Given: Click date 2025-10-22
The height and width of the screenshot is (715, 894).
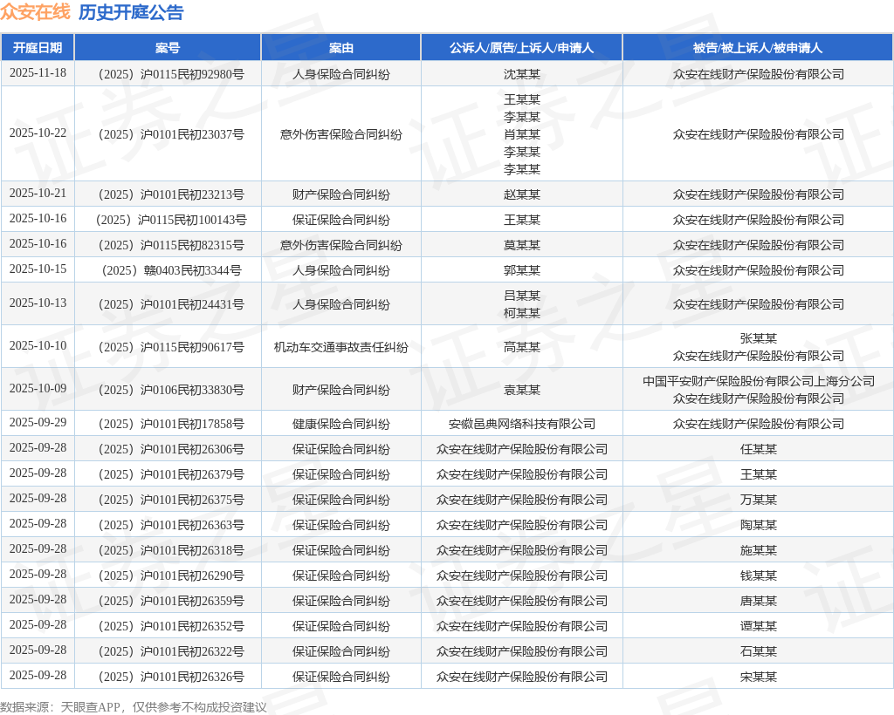Looking at the screenshot, I should (x=38, y=133).
